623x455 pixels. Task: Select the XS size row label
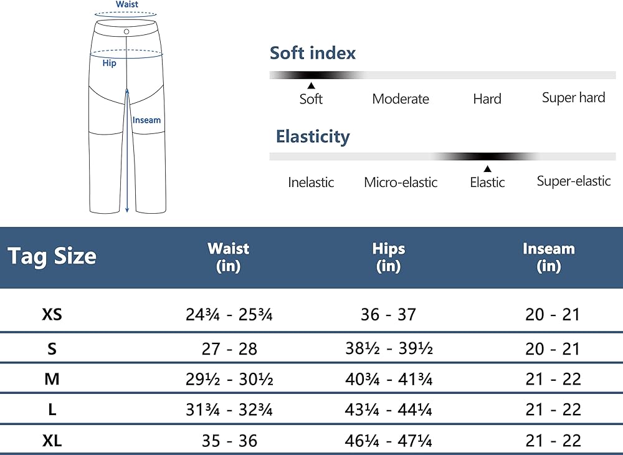52,315
